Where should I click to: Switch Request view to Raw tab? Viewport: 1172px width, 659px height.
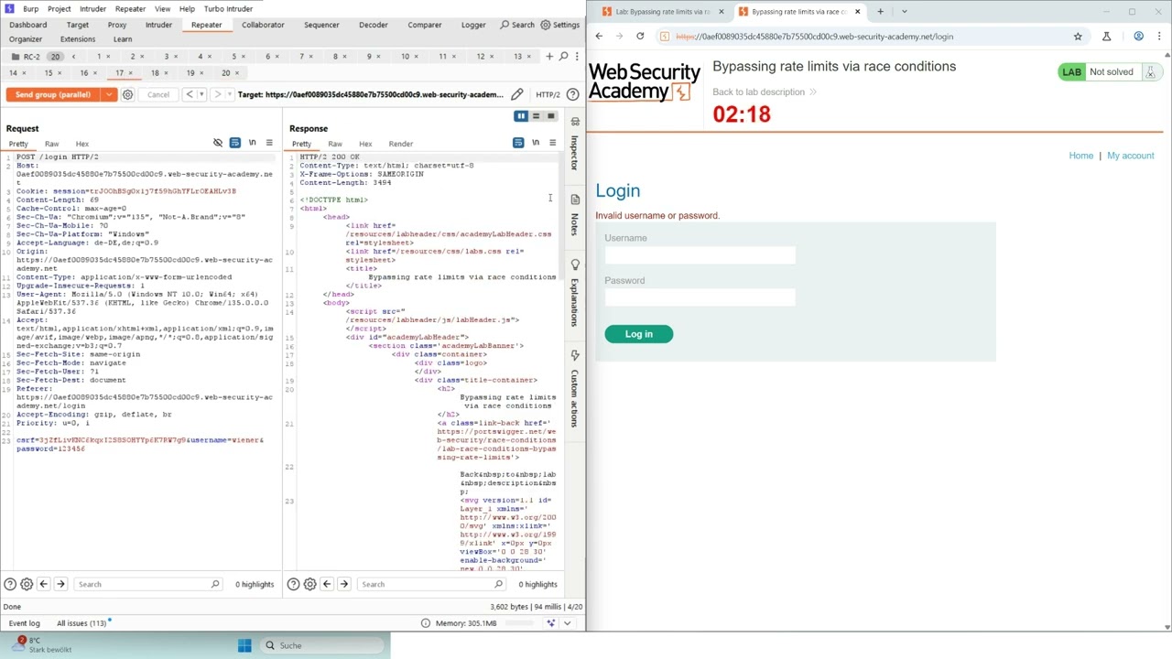(51, 144)
